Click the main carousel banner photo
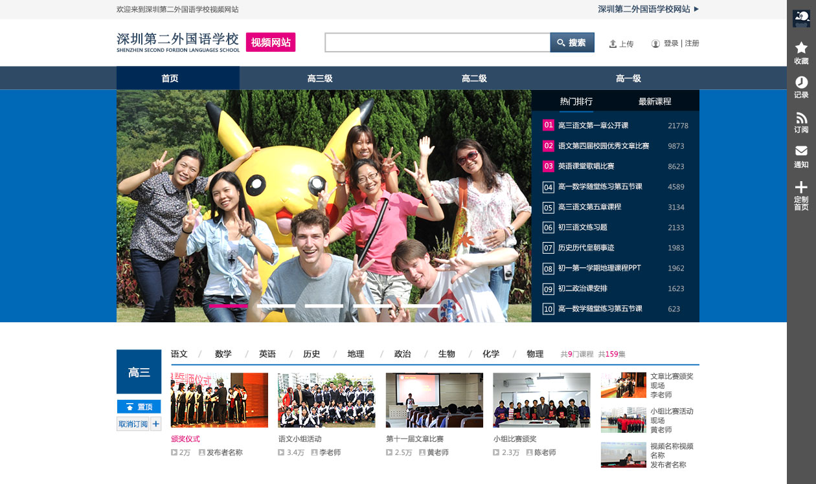 coord(324,206)
